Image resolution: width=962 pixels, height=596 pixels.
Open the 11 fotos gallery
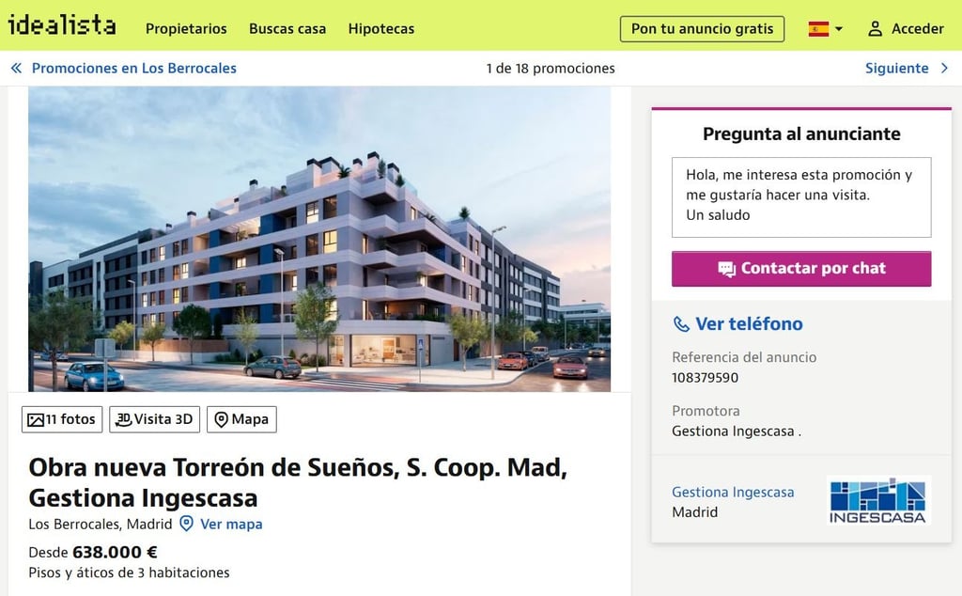62,419
